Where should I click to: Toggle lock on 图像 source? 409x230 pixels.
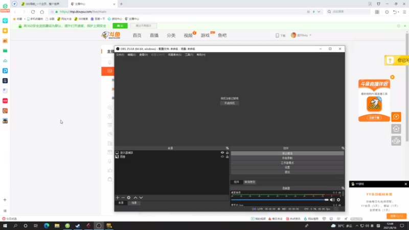(227, 157)
